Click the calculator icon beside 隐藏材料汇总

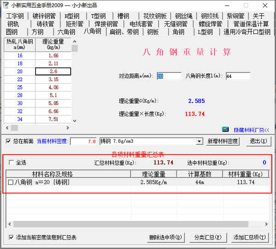[225, 129]
